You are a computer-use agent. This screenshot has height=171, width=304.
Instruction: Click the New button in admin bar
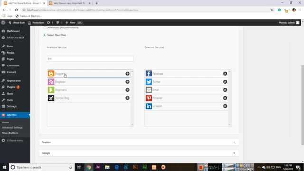click(x=70, y=23)
